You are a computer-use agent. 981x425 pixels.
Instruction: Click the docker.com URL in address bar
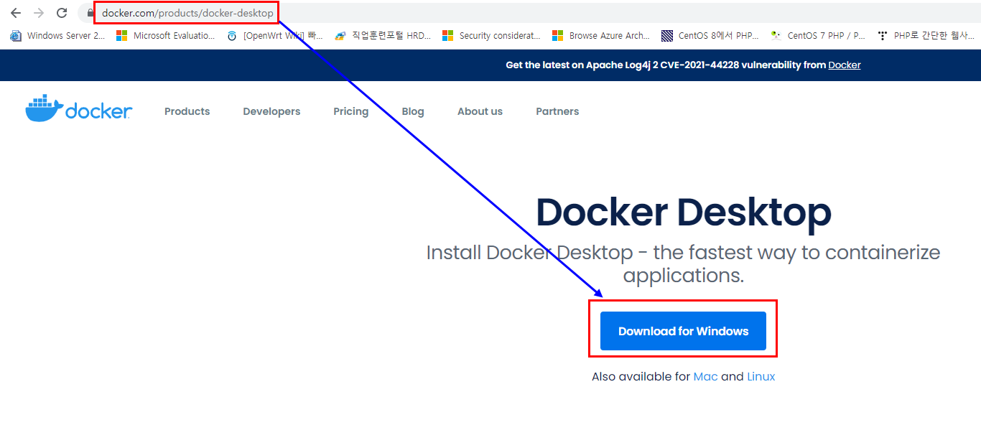click(x=187, y=13)
